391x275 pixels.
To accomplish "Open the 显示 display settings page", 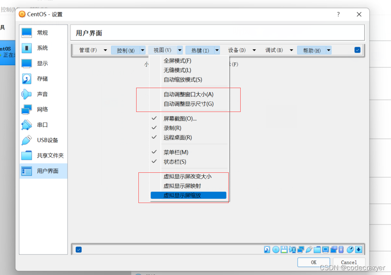I will (x=43, y=63).
